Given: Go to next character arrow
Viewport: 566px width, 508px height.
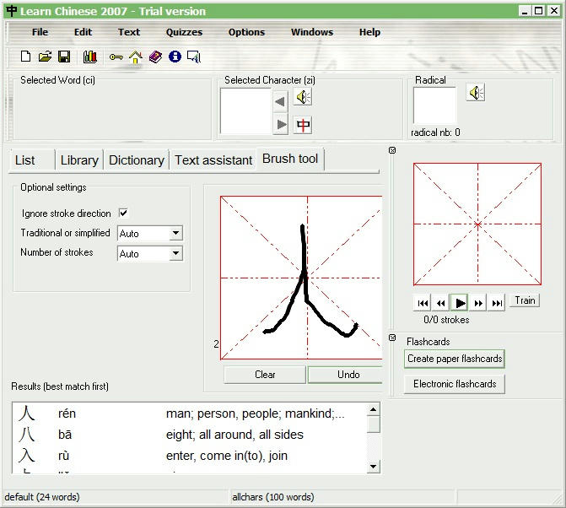Looking at the screenshot, I should (281, 125).
